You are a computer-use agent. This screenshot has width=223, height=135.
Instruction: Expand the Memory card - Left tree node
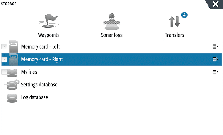pos(4,47)
